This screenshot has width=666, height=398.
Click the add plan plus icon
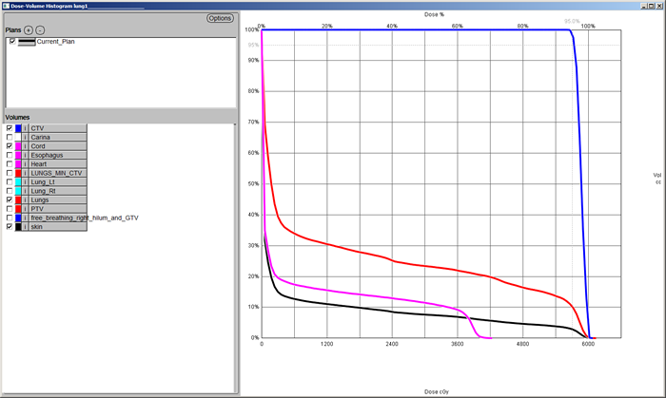point(29,31)
